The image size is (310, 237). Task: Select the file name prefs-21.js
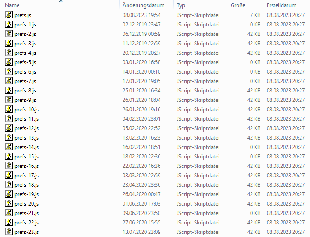[27, 213]
